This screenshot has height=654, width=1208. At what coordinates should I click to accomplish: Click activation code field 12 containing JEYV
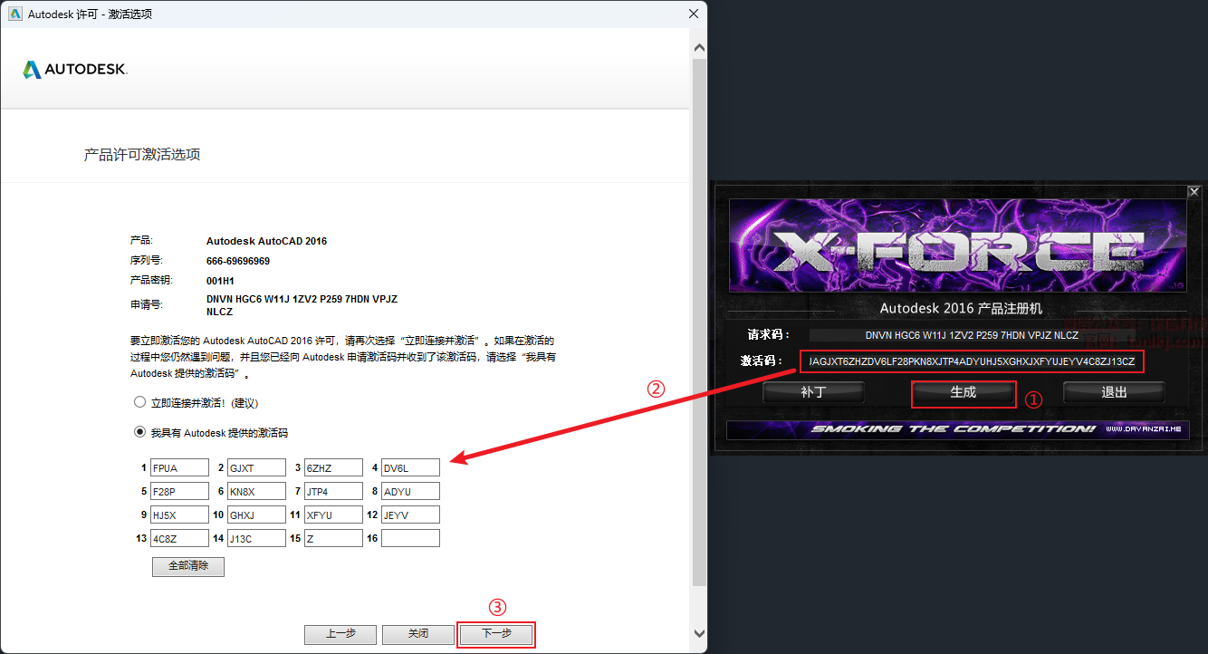[x=410, y=515]
